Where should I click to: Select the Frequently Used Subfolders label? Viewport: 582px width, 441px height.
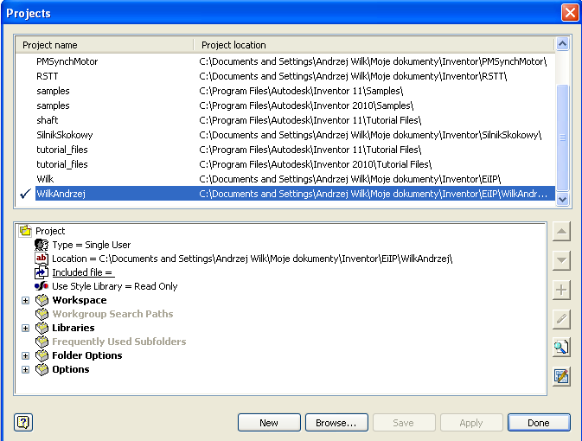[118, 342]
